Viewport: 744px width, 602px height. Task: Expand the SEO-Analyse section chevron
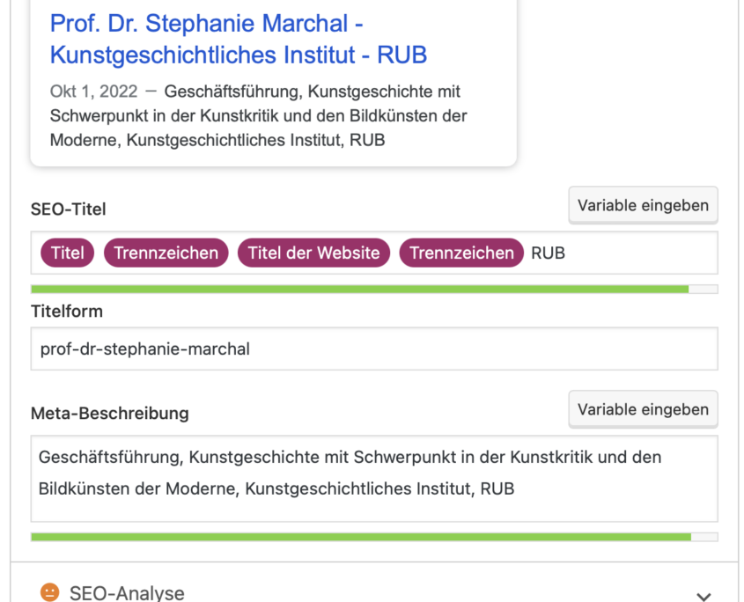pos(703,596)
